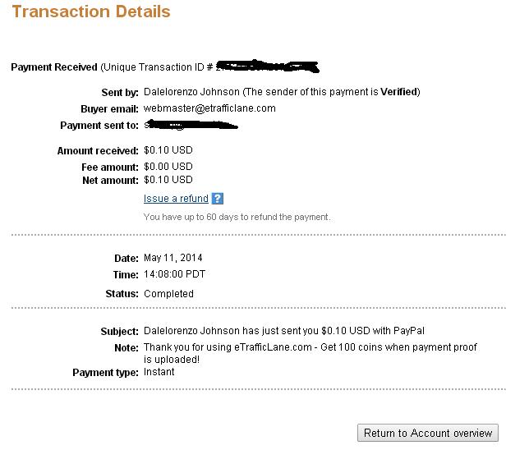Click the eTrafficLane.com thank you note

click(310, 353)
